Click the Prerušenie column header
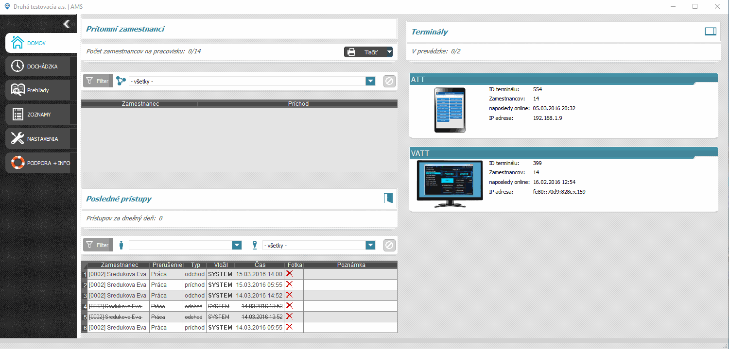The height and width of the screenshot is (349, 729). (167, 265)
